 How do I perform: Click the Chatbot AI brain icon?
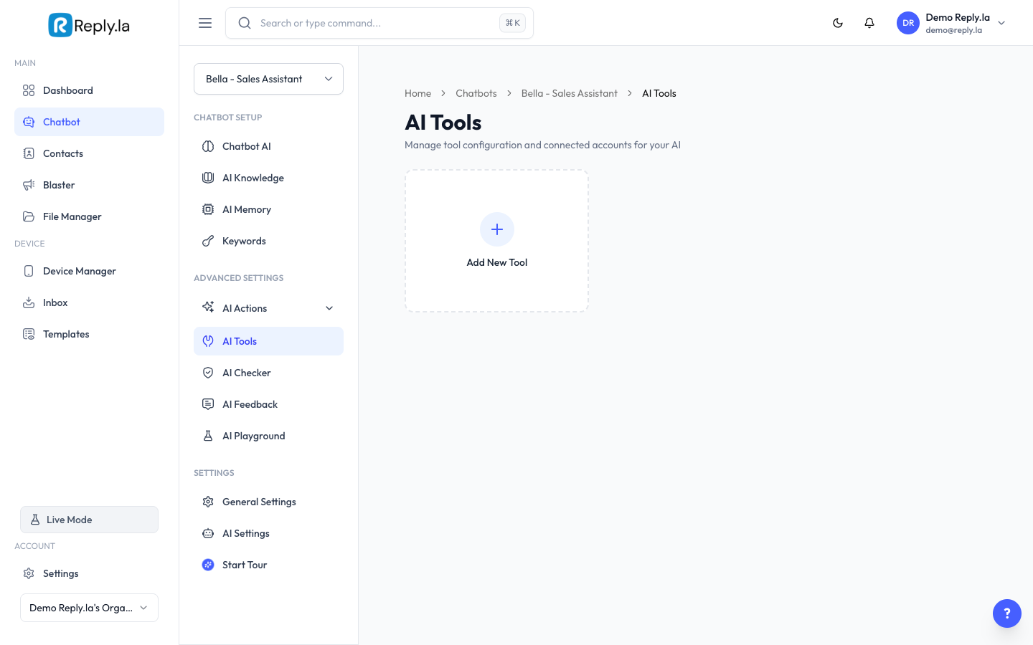click(208, 146)
